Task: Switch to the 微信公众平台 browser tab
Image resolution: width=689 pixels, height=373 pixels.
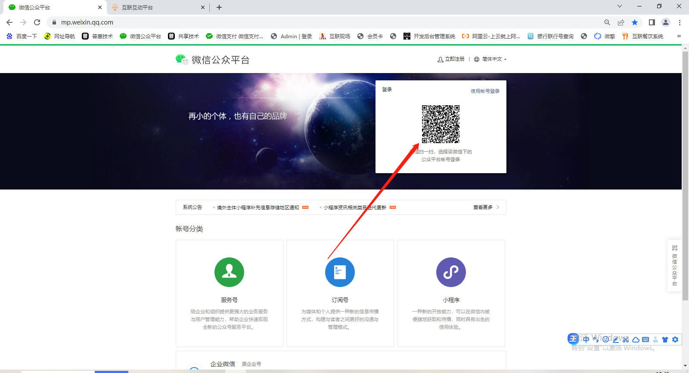Action: (55, 7)
